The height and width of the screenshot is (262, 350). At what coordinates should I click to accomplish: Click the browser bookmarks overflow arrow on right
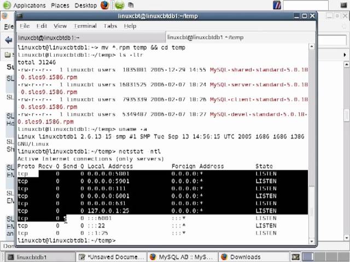pos(345,55)
